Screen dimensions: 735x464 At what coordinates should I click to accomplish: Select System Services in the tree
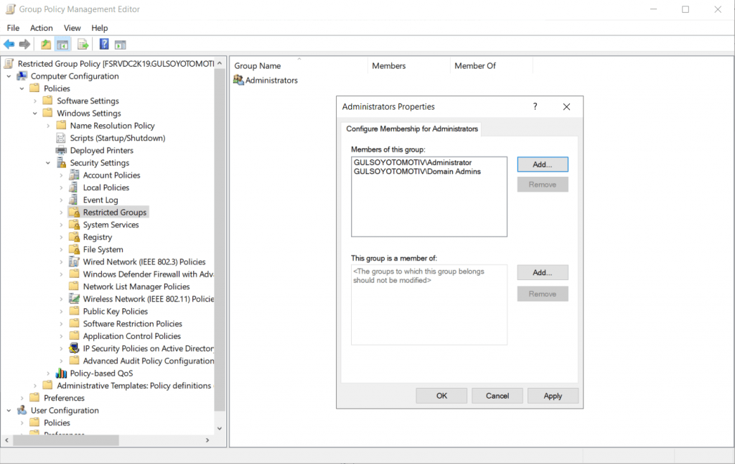(x=111, y=225)
